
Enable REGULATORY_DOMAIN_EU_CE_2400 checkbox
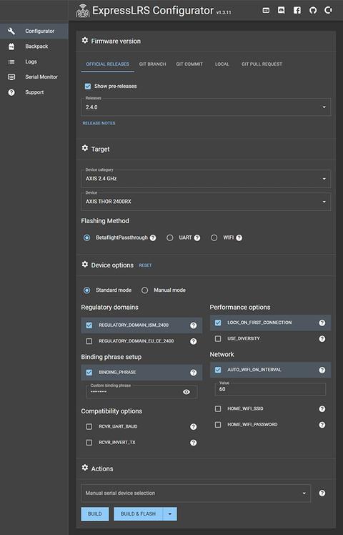click(x=89, y=341)
